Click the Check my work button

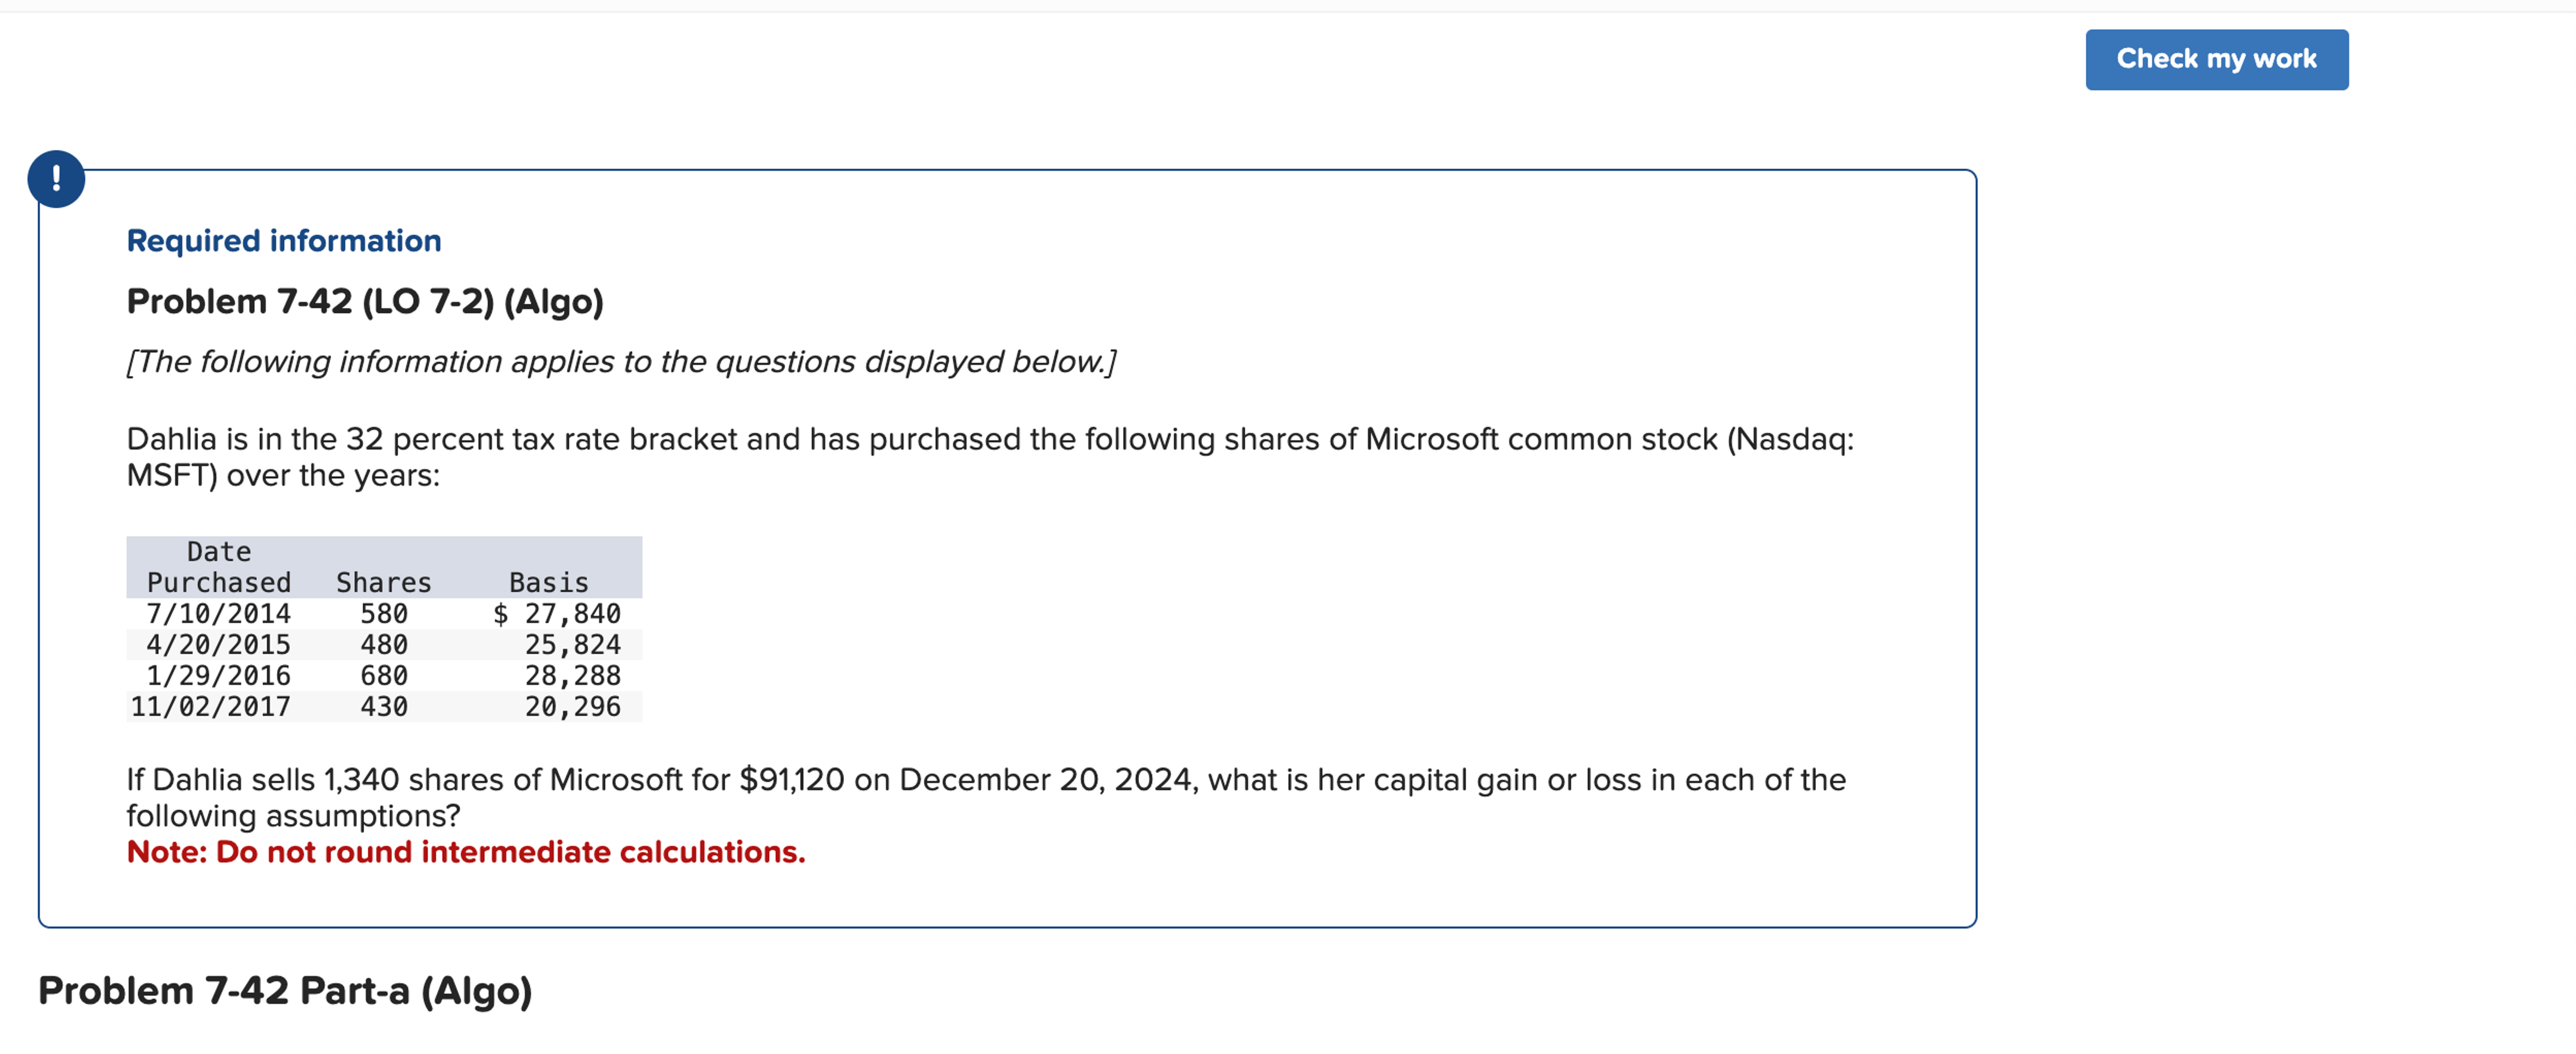(x=2216, y=59)
